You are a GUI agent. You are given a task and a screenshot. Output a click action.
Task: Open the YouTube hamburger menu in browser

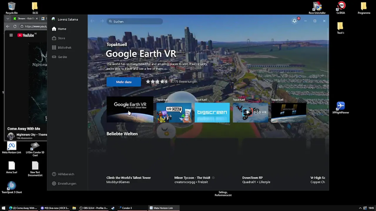11,35
